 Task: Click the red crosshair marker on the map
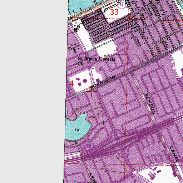[92, 91]
